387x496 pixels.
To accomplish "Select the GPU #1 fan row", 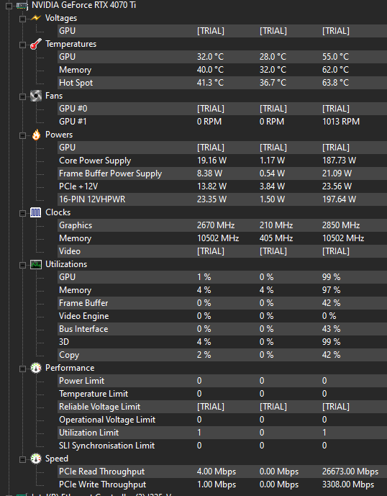I will point(222,122).
